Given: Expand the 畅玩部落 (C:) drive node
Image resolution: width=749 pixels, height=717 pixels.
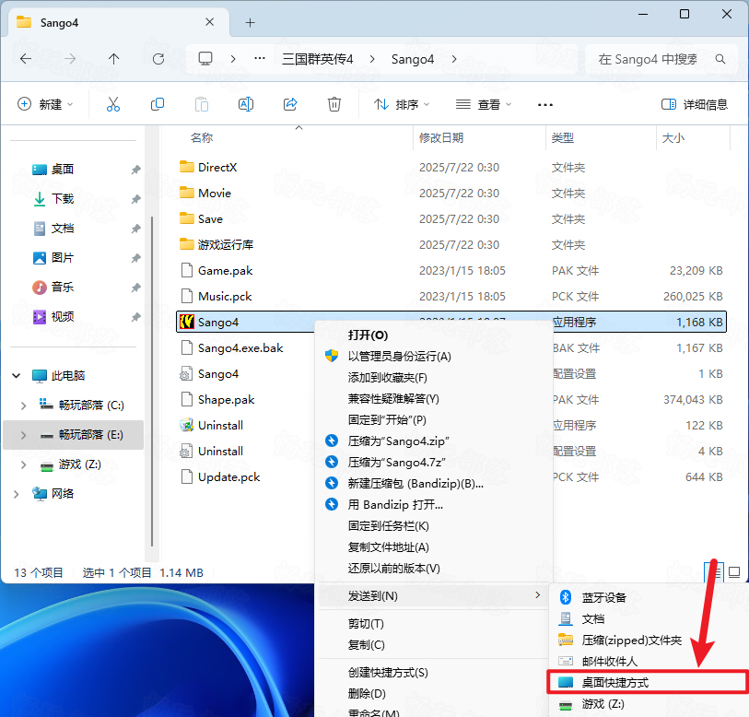Looking at the screenshot, I should click(x=23, y=406).
